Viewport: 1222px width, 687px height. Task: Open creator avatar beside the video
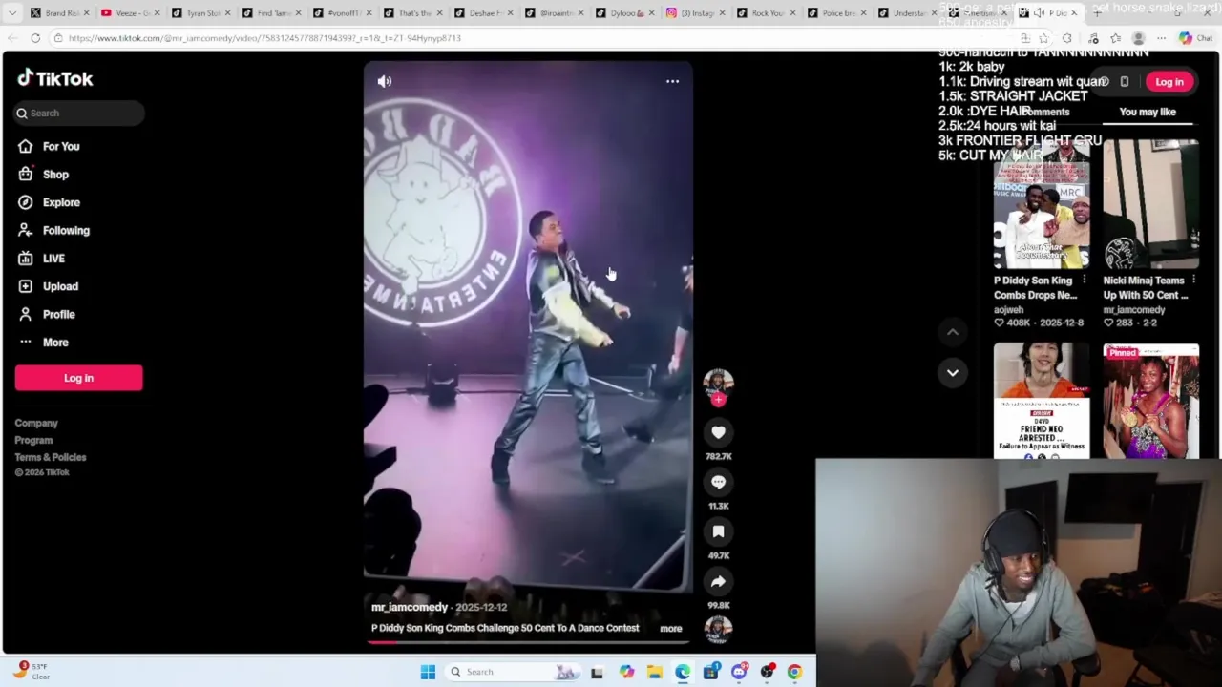click(718, 382)
